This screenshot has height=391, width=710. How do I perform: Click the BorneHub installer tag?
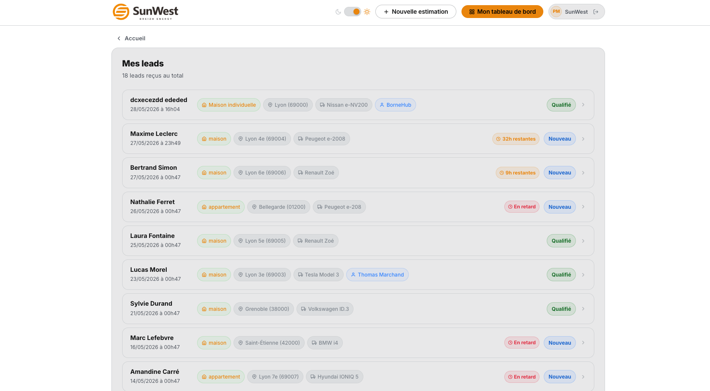[395, 105]
